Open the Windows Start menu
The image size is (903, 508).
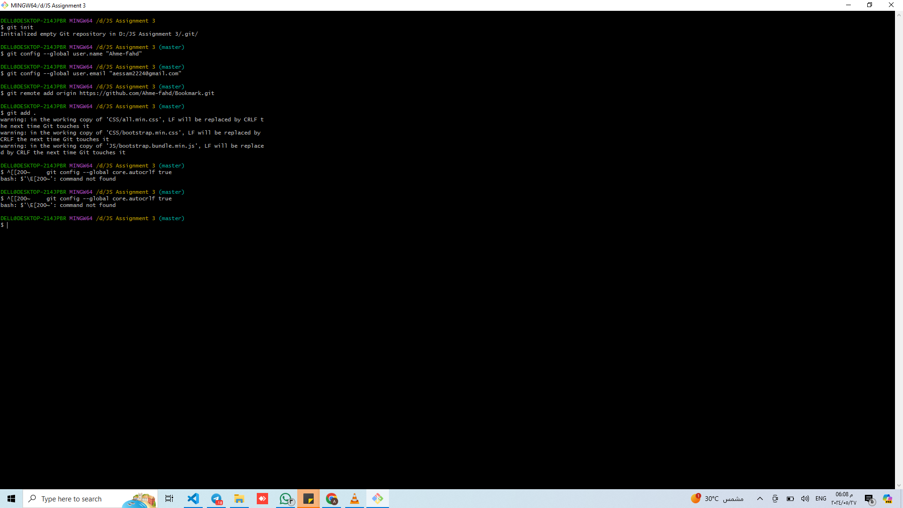(x=11, y=499)
